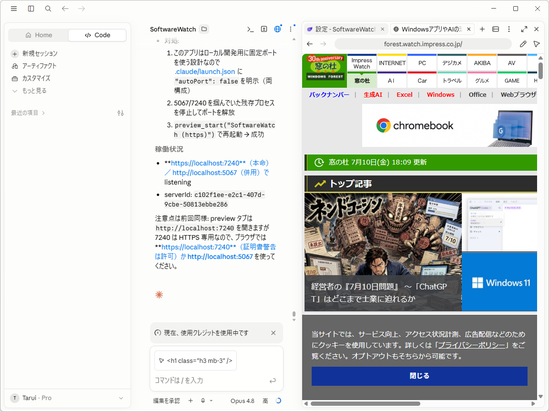Open the 編集を承認 mode selector
The image size is (549, 412).
coord(166,401)
